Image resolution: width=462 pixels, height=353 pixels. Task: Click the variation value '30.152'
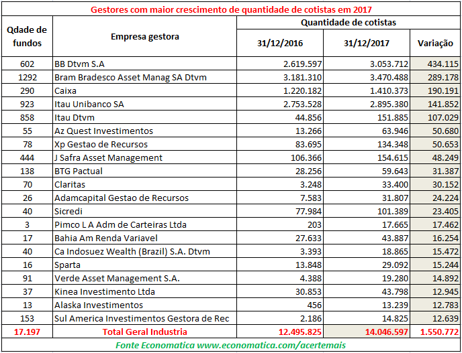pyautogui.click(x=435, y=185)
